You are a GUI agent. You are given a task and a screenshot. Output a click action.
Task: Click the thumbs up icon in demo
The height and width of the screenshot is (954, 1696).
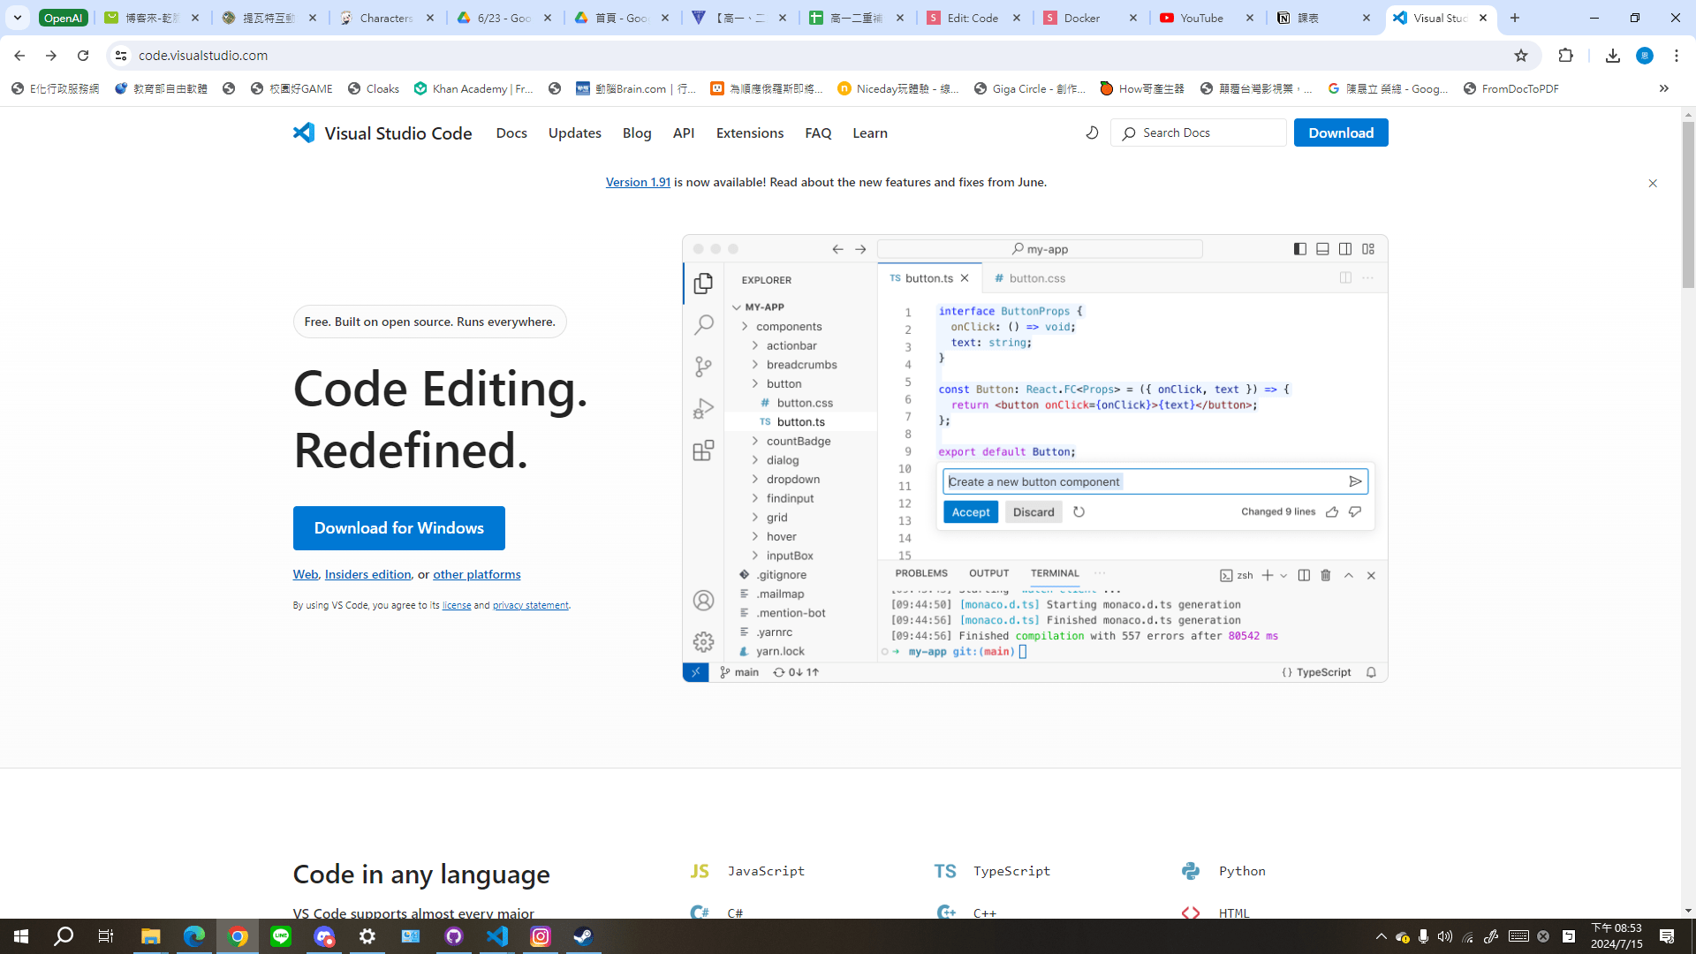tap(1332, 511)
